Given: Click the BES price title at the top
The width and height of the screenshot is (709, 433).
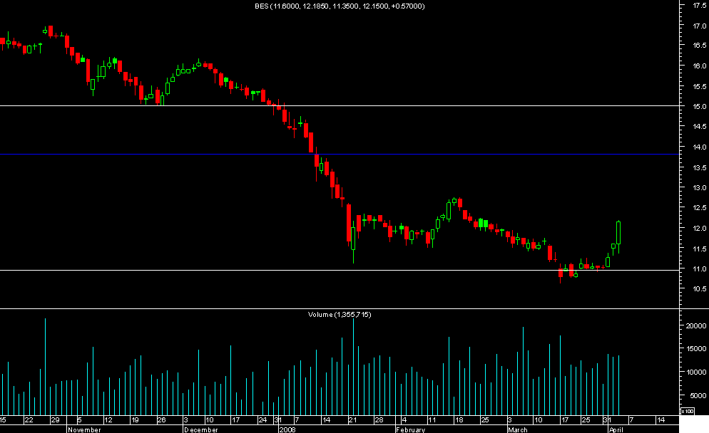Looking at the screenshot, I should click(x=340, y=6).
